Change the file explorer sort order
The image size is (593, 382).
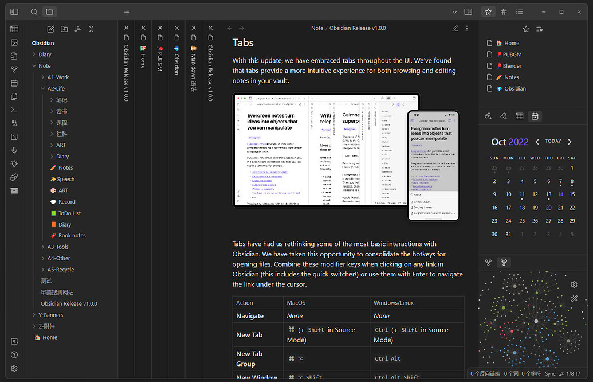[x=77, y=29]
